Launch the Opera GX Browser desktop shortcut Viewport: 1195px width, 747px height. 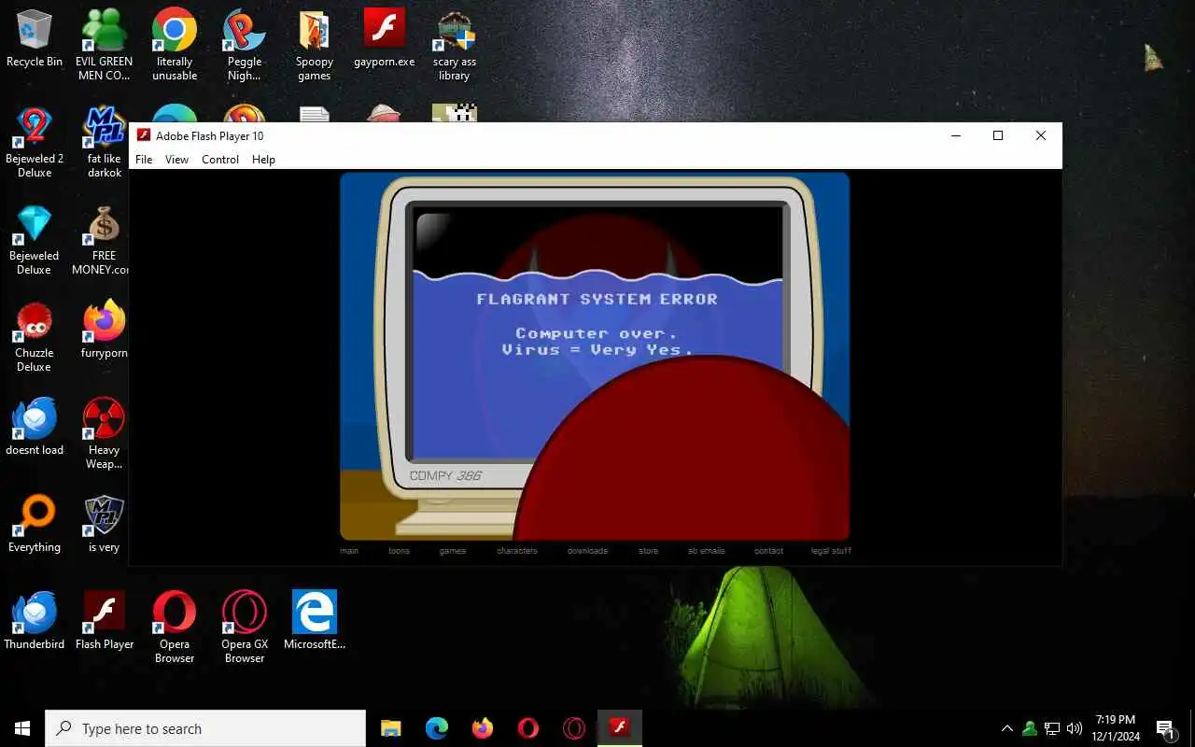245,627
